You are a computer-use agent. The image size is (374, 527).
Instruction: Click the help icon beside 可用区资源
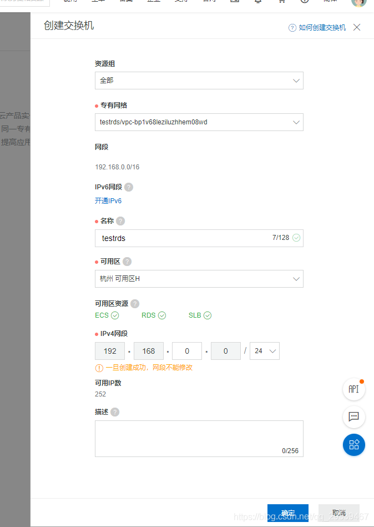[x=135, y=304]
